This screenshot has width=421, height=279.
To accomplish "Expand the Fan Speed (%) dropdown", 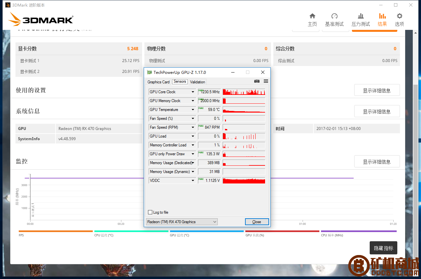I will pos(193,118).
